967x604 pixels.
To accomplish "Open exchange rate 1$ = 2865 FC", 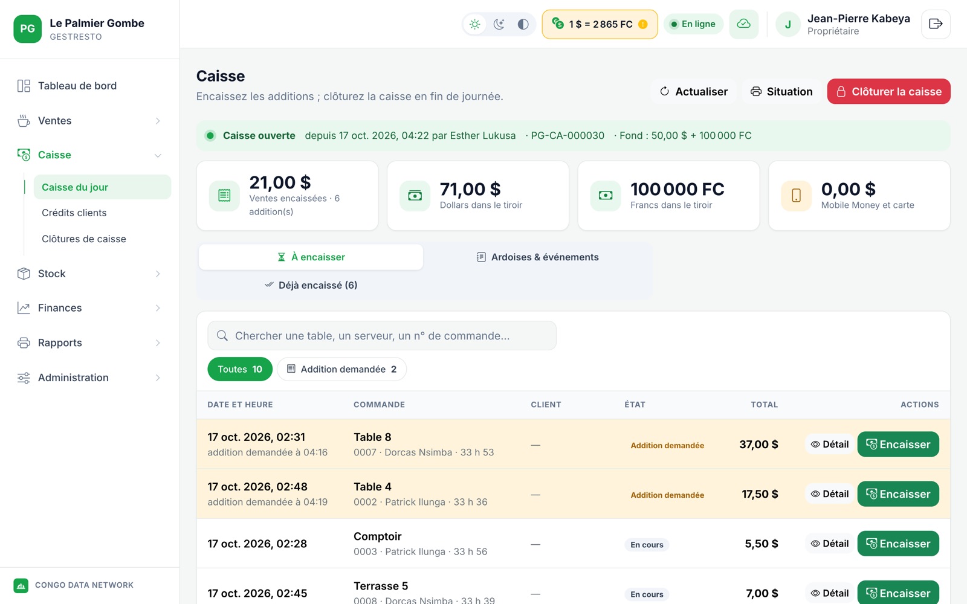I will [600, 24].
